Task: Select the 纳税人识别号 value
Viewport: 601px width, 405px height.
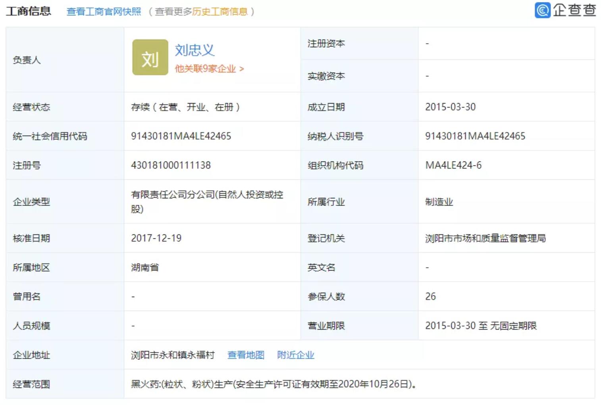Action: point(475,136)
